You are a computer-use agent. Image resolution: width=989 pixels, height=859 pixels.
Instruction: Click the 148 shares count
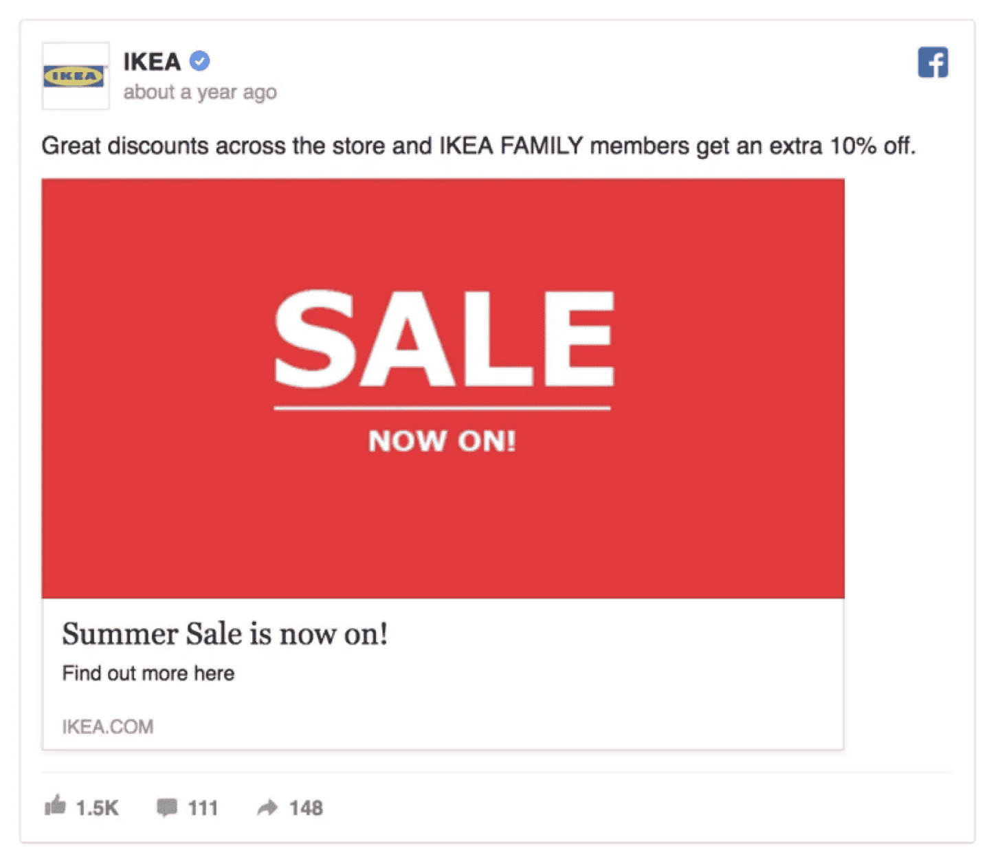[x=306, y=808]
